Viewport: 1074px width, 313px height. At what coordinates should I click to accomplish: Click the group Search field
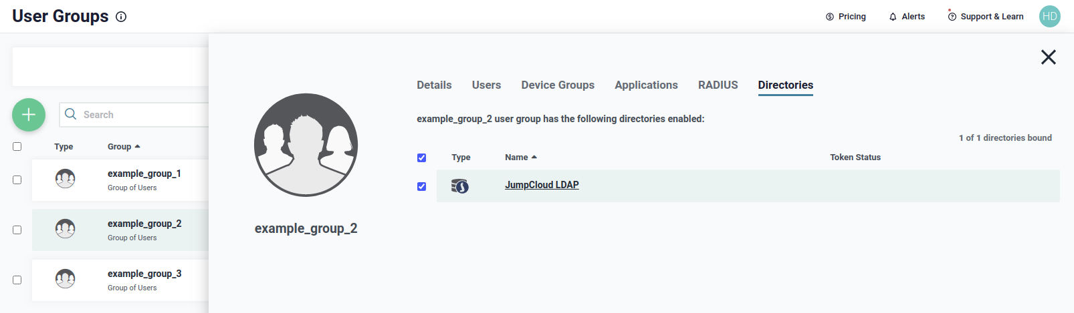tap(140, 115)
